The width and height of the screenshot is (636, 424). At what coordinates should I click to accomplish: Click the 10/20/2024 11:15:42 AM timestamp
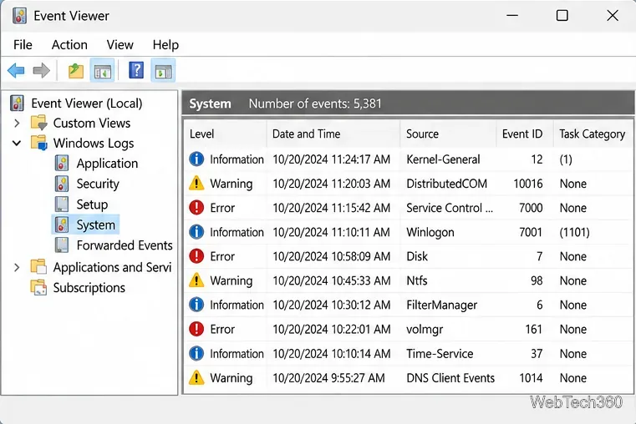pyautogui.click(x=332, y=208)
